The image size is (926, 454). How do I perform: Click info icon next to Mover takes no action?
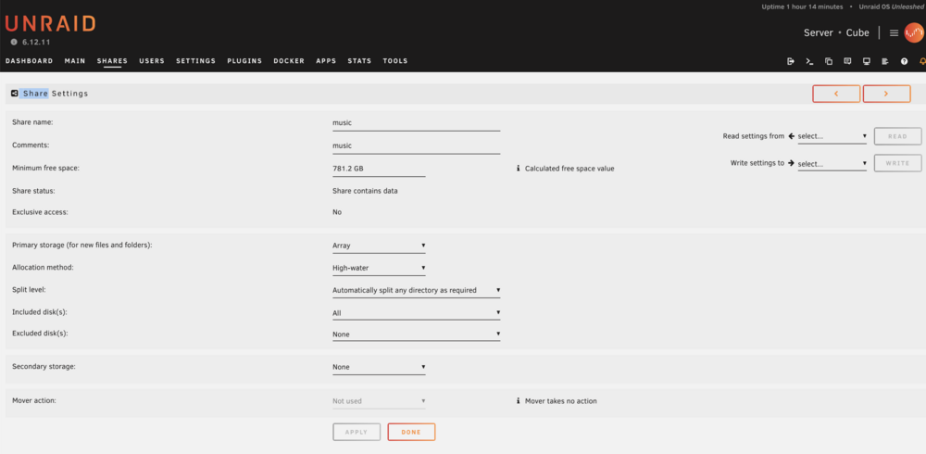(518, 401)
